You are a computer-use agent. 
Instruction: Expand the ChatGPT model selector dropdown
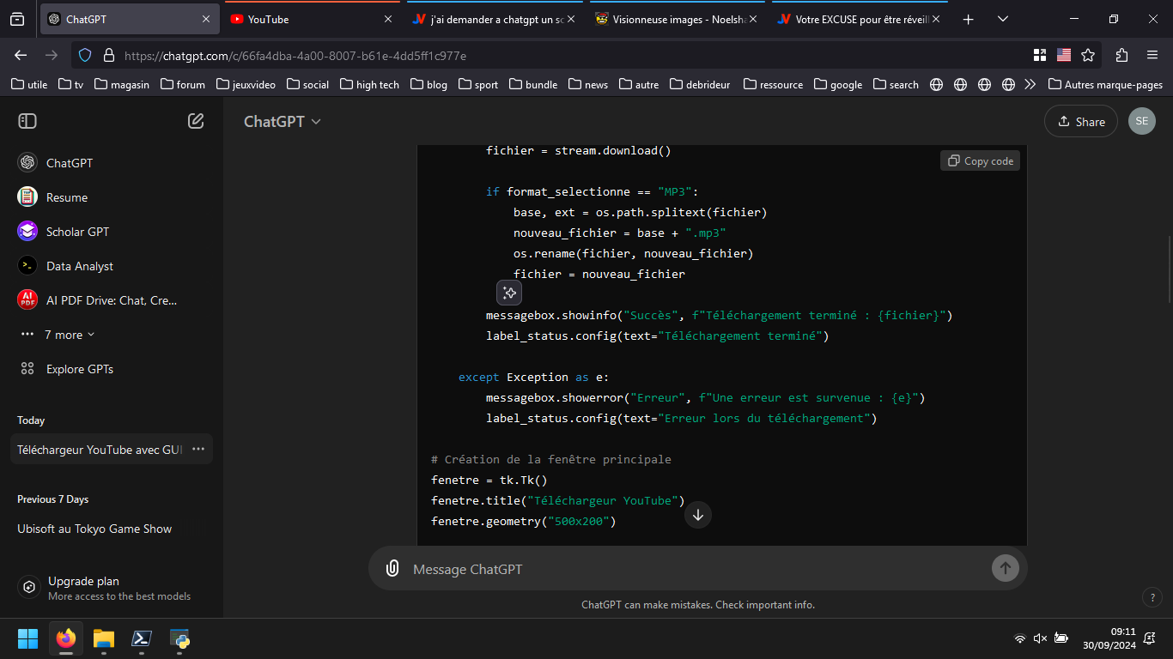point(283,121)
